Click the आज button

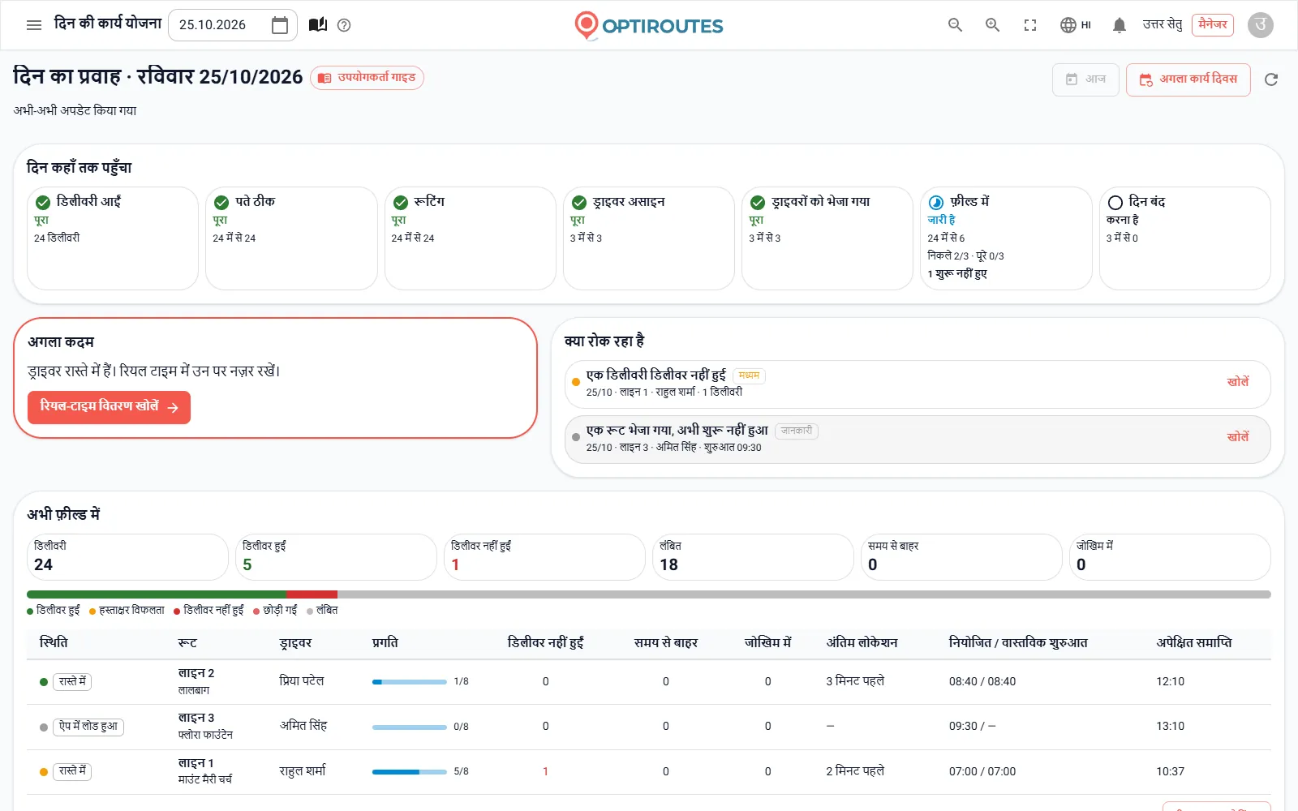point(1085,79)
